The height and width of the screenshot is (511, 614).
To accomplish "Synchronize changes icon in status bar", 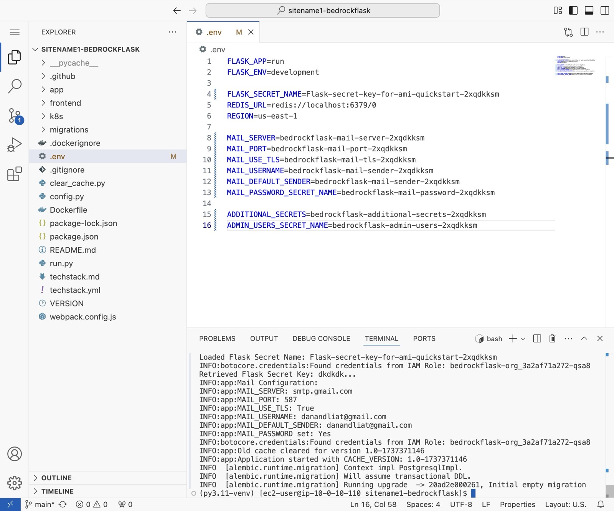I will [x=63, y=504].
